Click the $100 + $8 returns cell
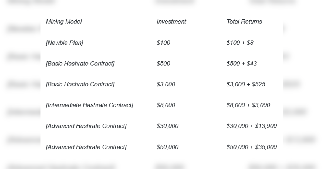 point(240,43)
